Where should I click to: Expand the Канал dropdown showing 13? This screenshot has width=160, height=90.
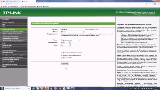(x=65, y=45)
